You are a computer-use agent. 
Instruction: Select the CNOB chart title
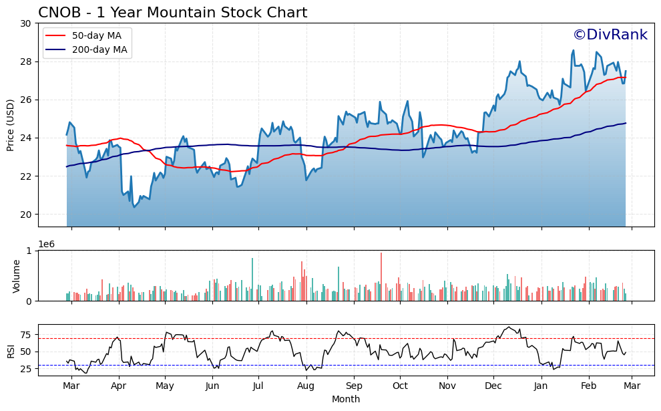pos(171,11)
